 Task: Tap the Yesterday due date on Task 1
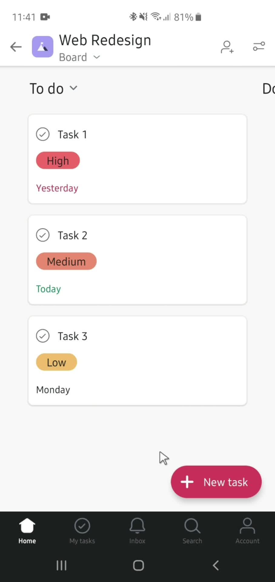click(57, 188)
